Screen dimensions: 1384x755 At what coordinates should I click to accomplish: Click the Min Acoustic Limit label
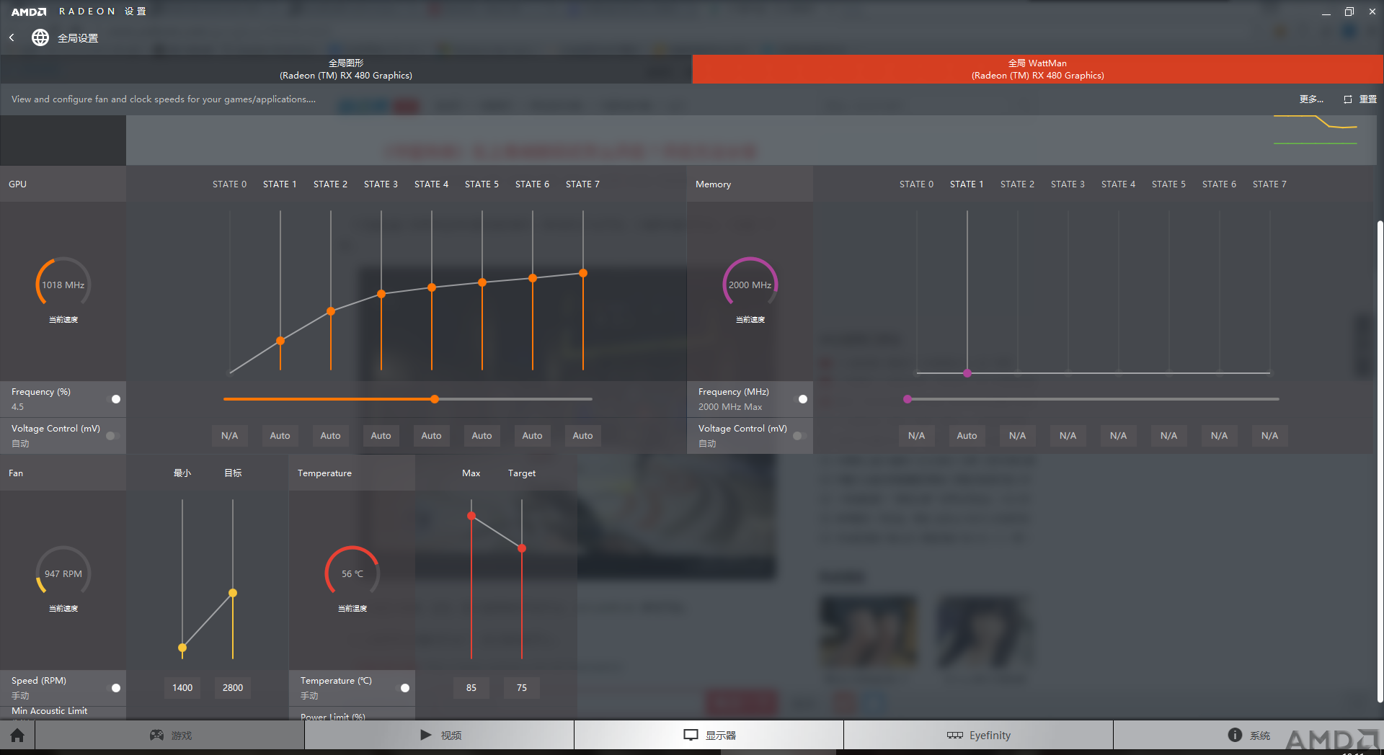(50, 711)
